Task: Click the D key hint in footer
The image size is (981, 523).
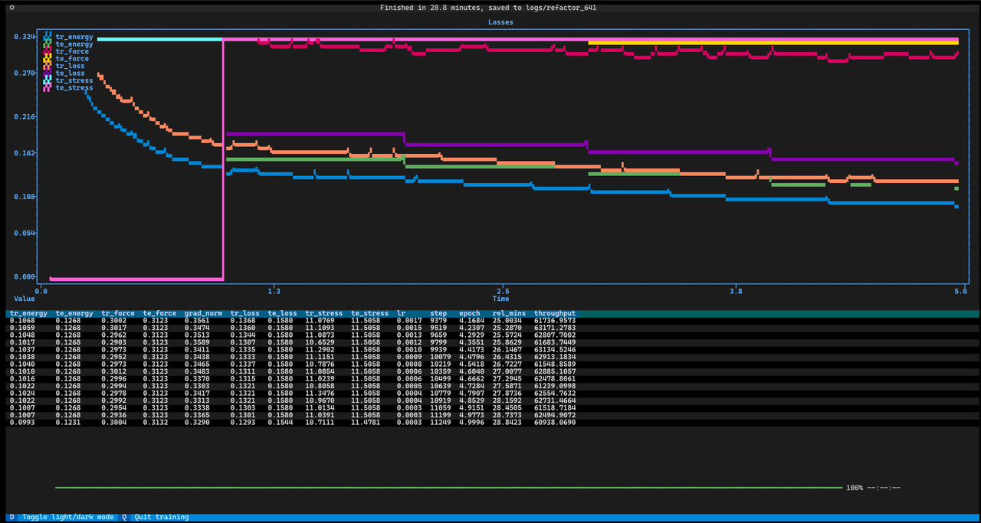Action: point(11,517)
